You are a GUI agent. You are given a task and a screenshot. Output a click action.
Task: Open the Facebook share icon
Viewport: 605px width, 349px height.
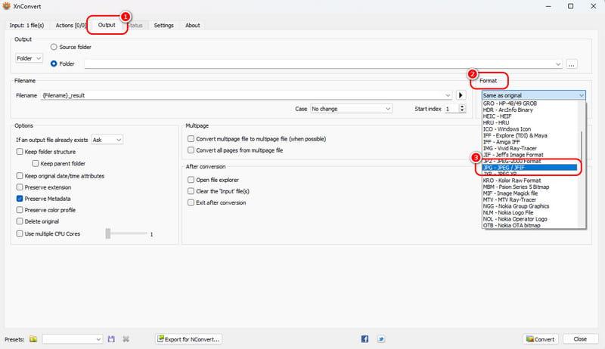(365, 339)
